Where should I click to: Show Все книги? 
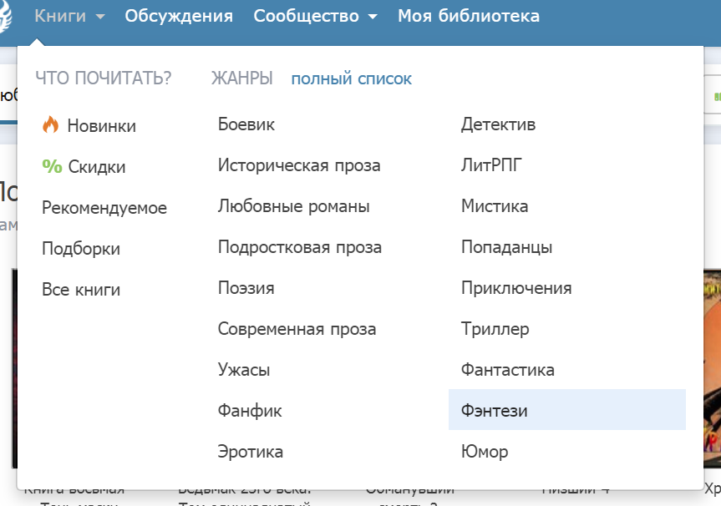pos(81,290)
